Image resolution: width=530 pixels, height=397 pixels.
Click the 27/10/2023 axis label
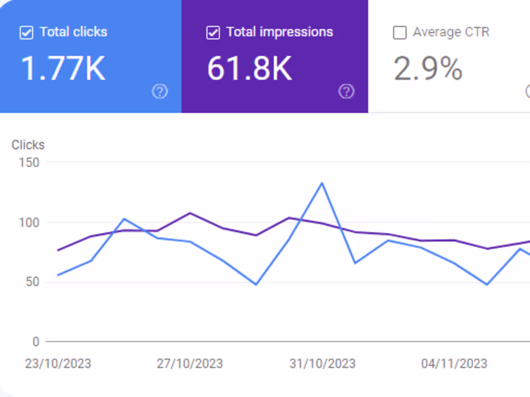tap(190, 364)
